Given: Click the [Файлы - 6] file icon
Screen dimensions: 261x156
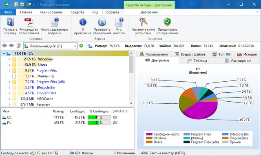Looking at the screenshot, I should 14,76.
